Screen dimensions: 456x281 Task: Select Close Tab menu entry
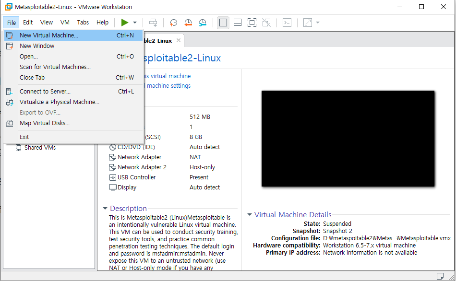click(x=73, y=78)
